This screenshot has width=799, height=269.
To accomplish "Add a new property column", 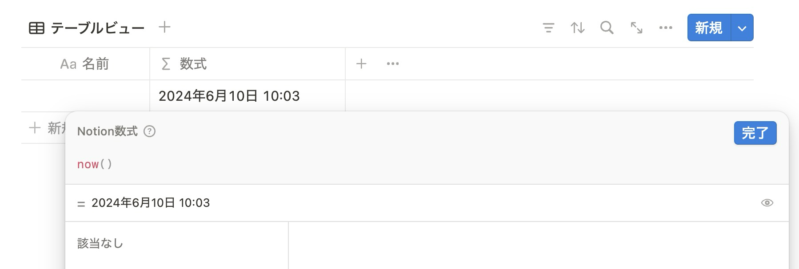I will pos(361,64).
